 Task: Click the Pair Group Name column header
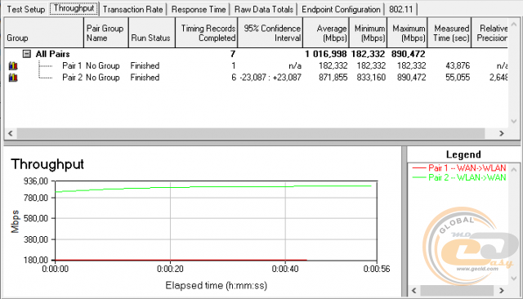point(105,33)
